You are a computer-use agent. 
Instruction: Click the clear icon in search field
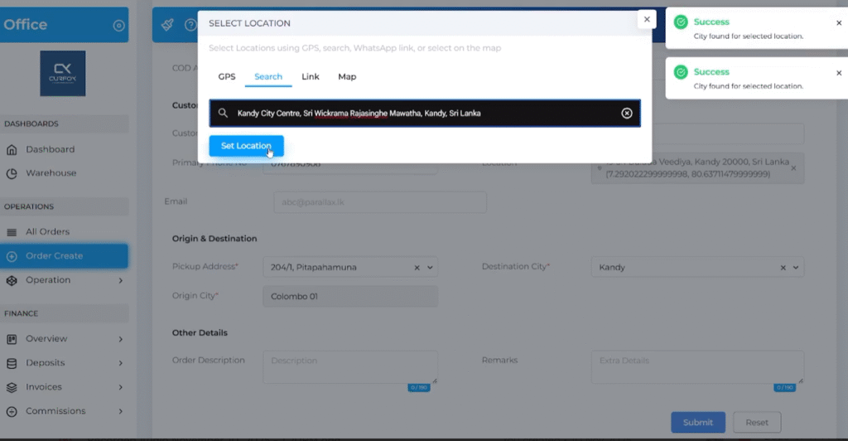[x=627, y=114]
